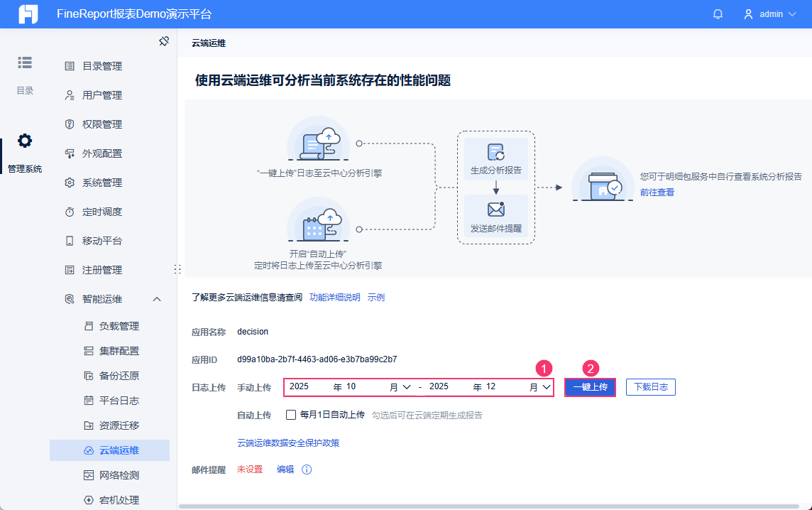This screenshot has width=812, height=510.
Task: Click the horizontal scrollbar at bottom
Action: point(488,506)
